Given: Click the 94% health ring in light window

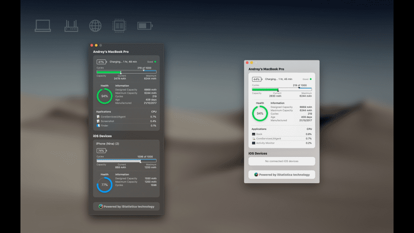Looking at the screenshot, I should pyautogui.click(x=260, y=114).
